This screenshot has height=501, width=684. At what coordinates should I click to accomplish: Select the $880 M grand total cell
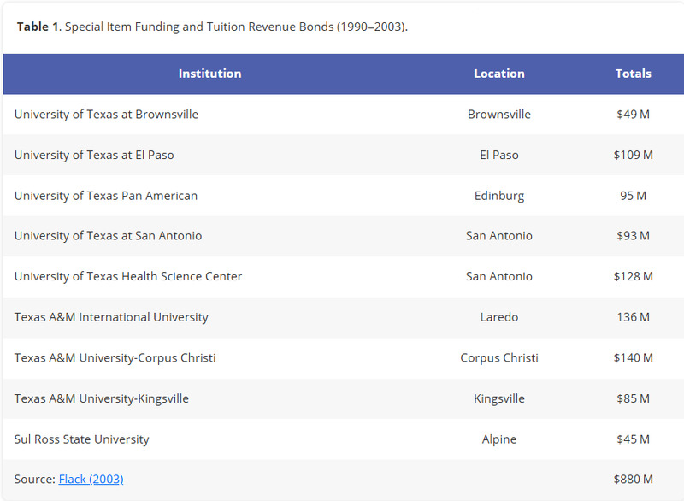click(633, 480)
